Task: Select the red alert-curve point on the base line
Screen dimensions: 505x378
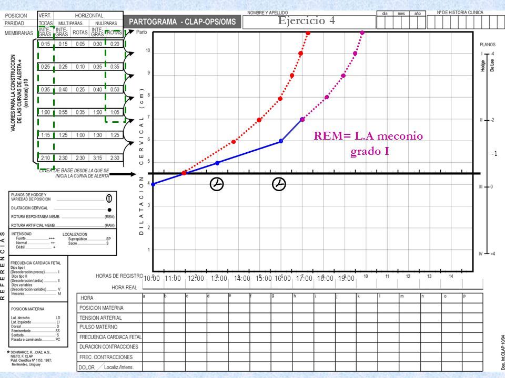Action: 184,173
